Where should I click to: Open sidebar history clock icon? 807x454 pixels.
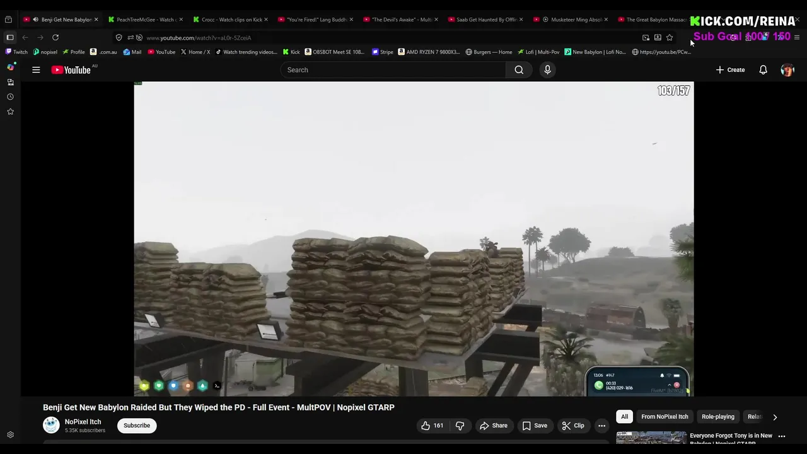[x=10, y=97]
